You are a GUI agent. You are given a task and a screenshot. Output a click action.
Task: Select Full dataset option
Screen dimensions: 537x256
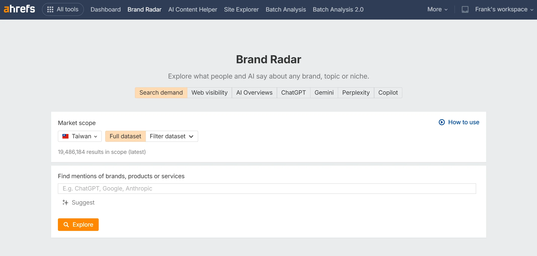[x=125, y=136]
